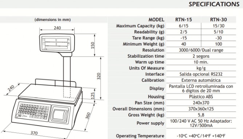Click the SPECIFICATIONS heading
The image size is (243, 139).
point(214,4)
